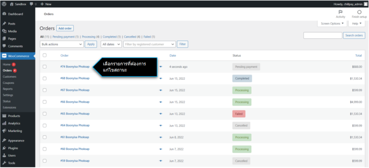The width and height of the screenshot is (369, 168).
Task: Click the Pending payment status badge
Action: pyautogui.click(x=246, y=67)
